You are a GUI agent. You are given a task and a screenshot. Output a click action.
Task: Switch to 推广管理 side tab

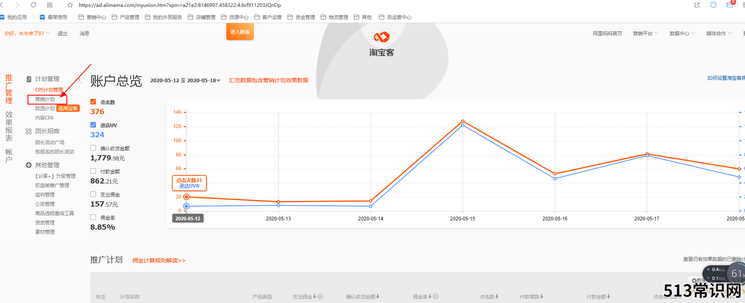pyautogui.click(x=9, y=89)
